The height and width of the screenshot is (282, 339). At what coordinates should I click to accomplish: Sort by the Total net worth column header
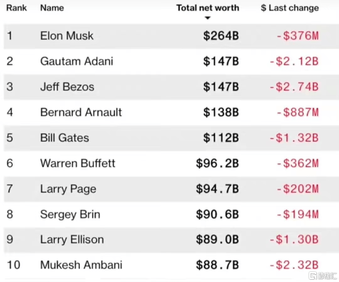point(207,8)
